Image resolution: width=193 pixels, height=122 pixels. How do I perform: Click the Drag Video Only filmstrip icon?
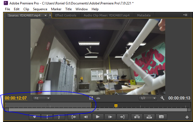coord(91,98)
